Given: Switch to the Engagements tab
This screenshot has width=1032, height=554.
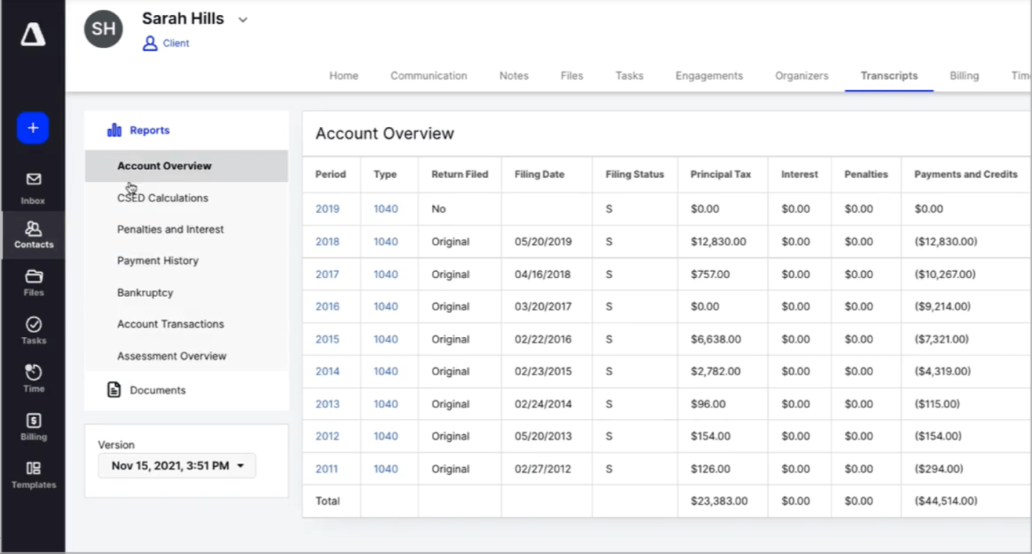Looking at the screenshot, I should click(x=709, y=76).
